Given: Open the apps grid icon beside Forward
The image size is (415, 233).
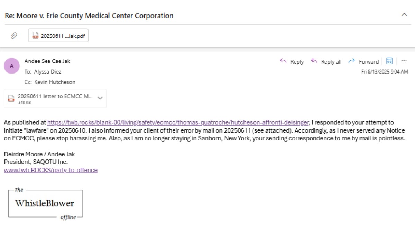Looking at the screenshot, I should (x=389, y=61).
